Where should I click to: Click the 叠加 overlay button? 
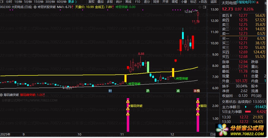(101, 2)
